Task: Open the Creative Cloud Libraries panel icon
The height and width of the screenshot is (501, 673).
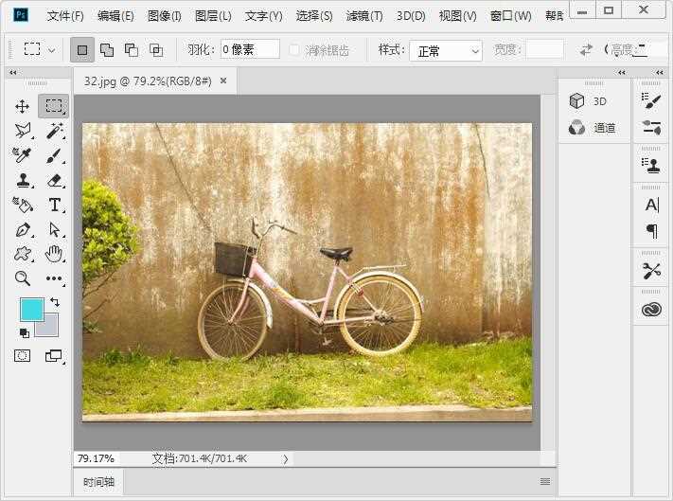Action: coord(651,310)
